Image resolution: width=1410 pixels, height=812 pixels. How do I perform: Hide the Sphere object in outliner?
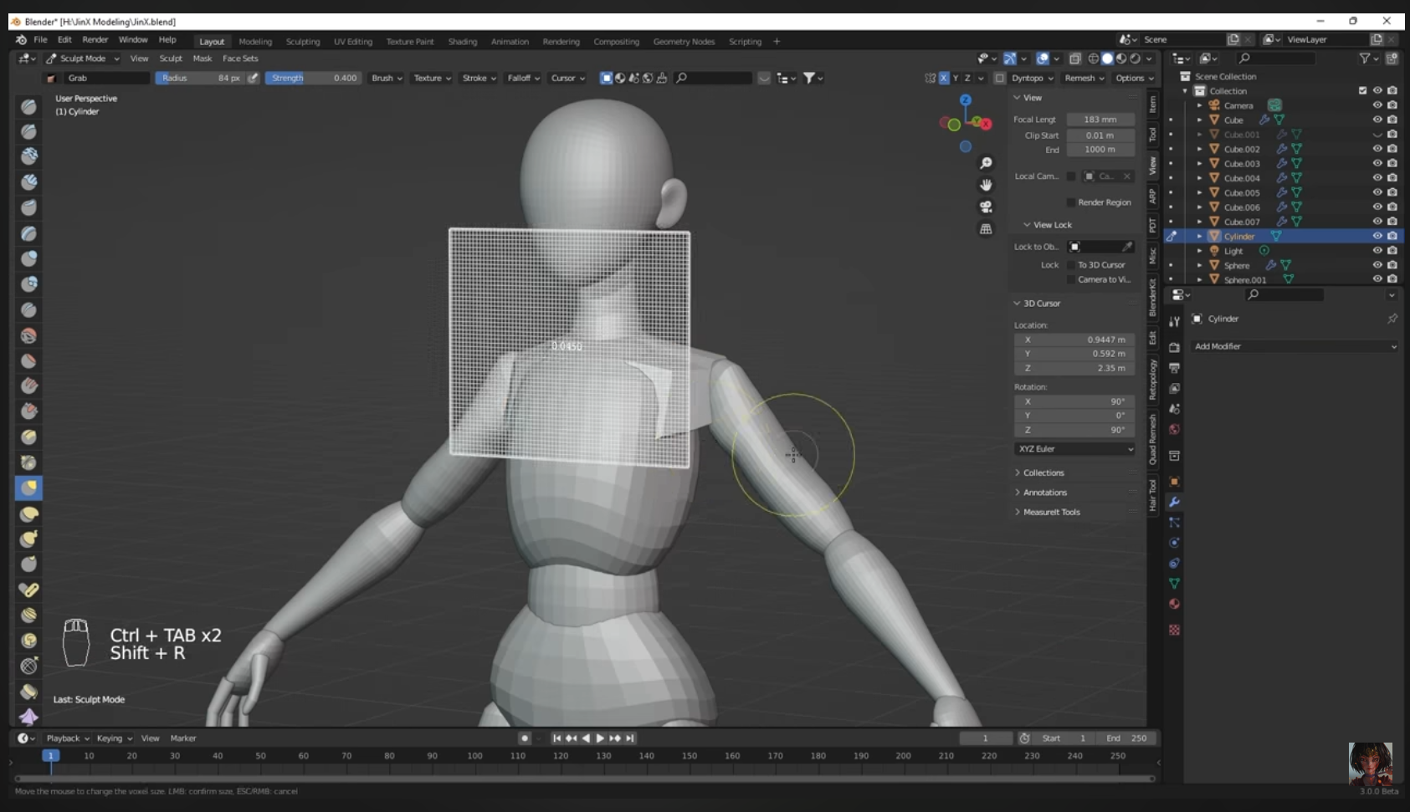(x=1377, y=265)
